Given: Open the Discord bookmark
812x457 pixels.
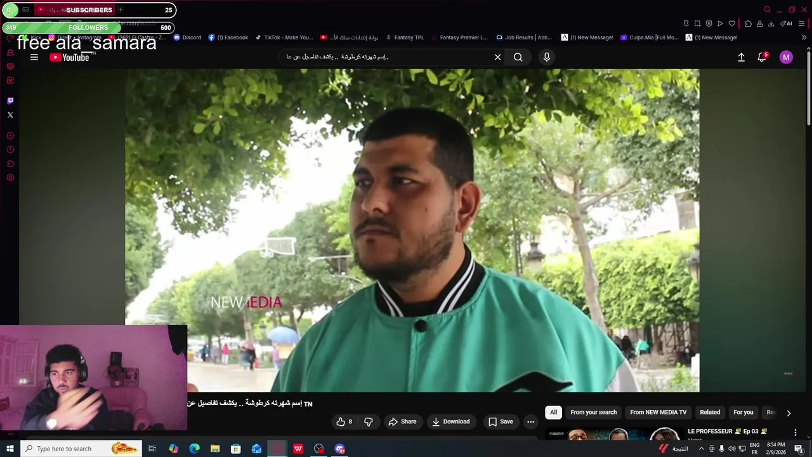Looking at the screenshot, I should pos(187,37).
